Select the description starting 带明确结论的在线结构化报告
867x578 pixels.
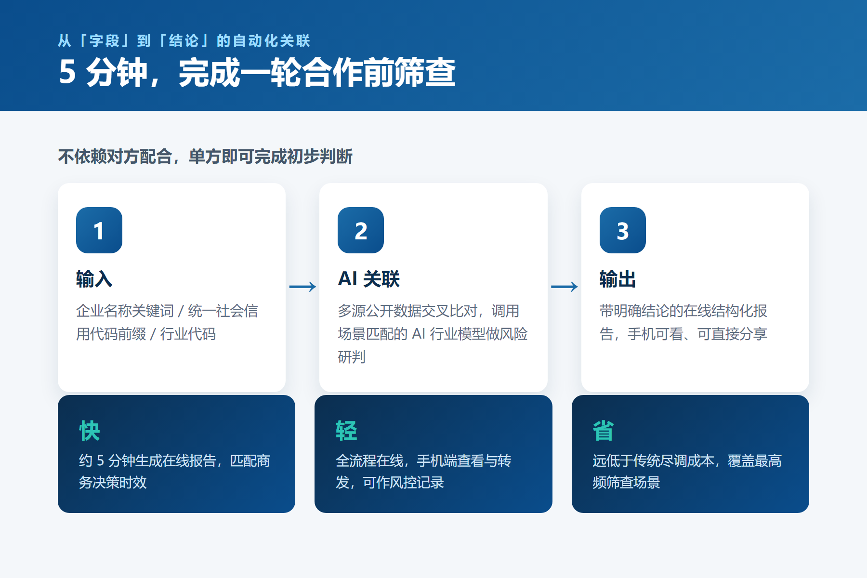683,322
